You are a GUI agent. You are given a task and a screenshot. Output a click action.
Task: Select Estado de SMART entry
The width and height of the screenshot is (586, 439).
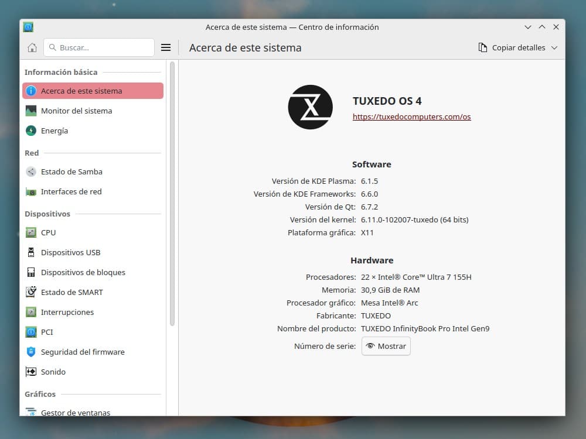coord(93,292)
